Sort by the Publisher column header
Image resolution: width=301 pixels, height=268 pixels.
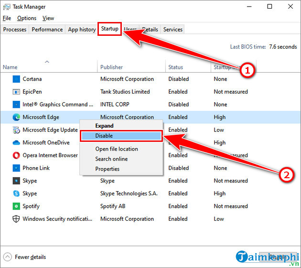[111, 67]
